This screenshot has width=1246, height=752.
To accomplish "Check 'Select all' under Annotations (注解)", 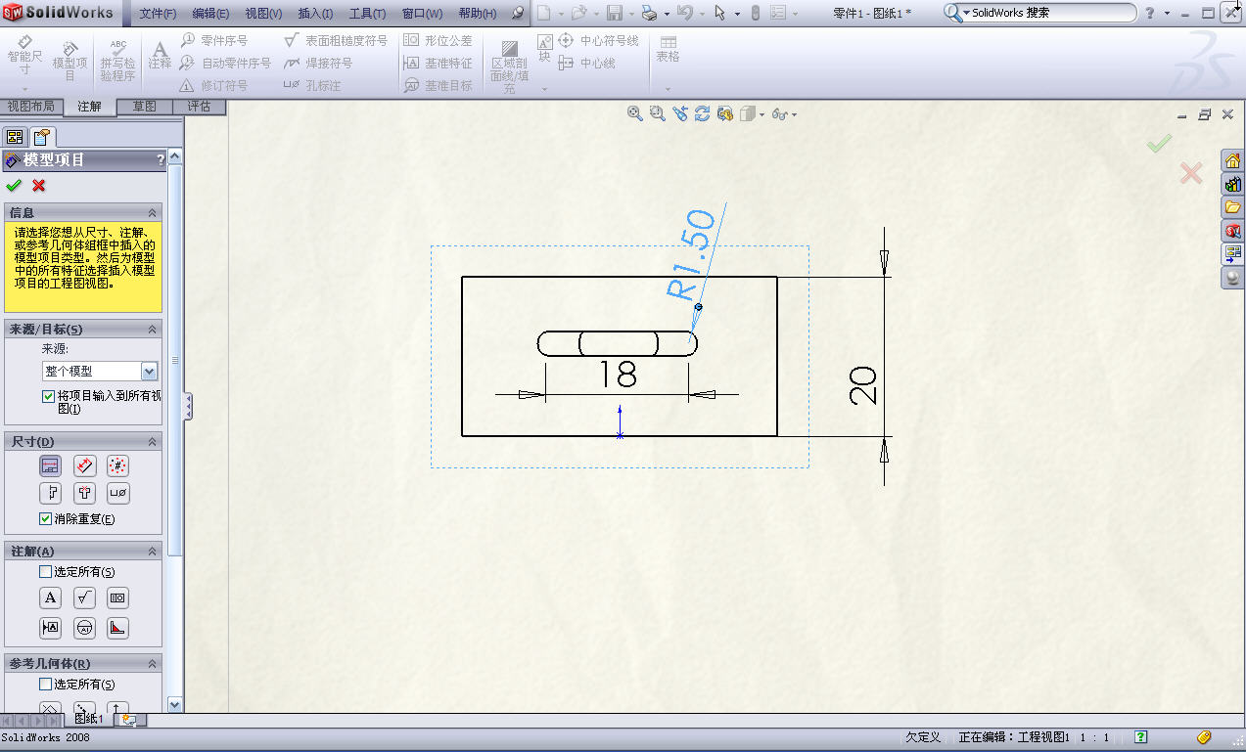I will click(x=45, y=572).
